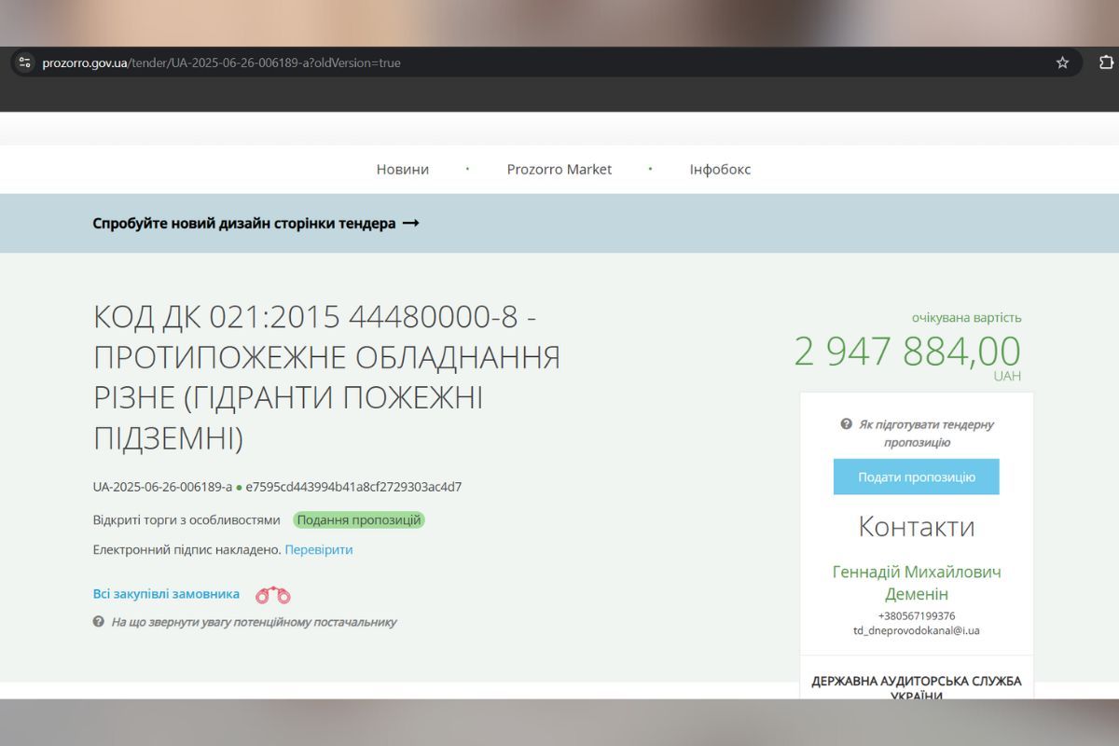Bookmark the page via the star icon
Screen dimensions: 1119x746
point(1062,62)
